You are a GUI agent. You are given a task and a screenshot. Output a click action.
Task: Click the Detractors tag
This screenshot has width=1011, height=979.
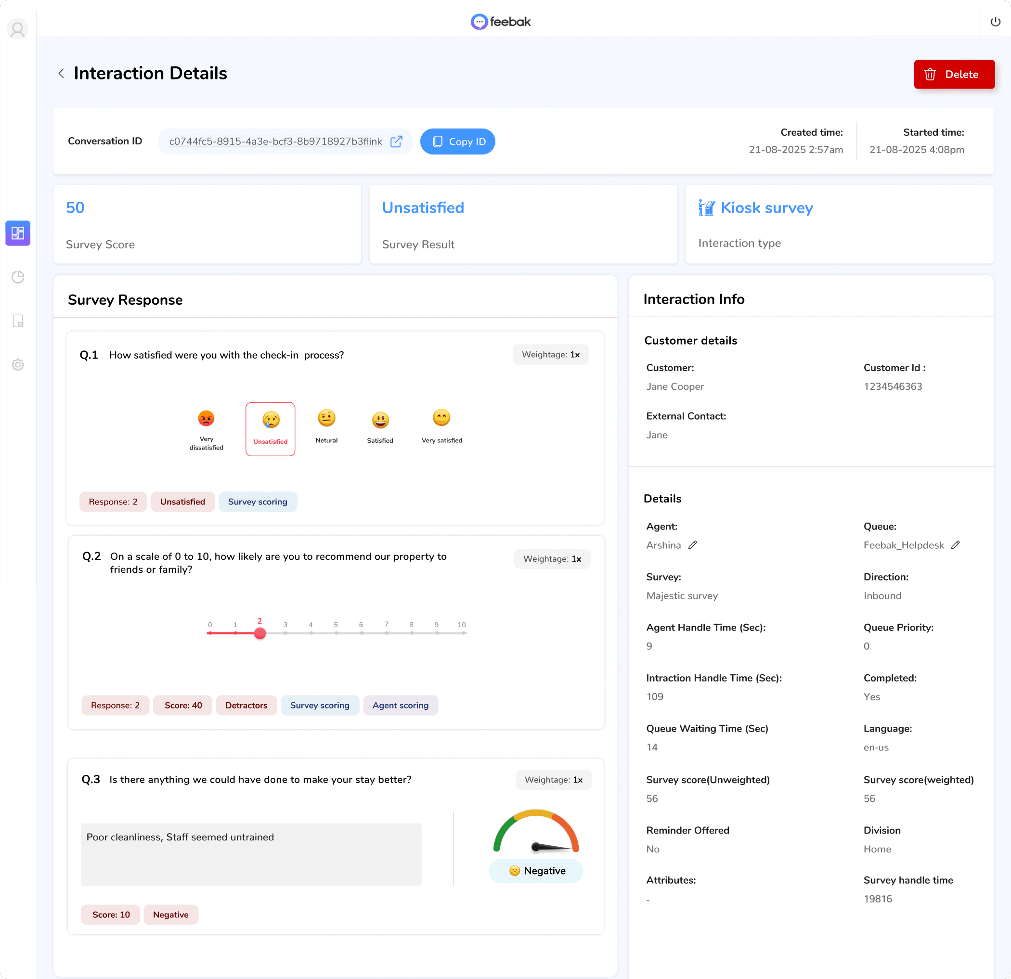click(x=246, y=705)
